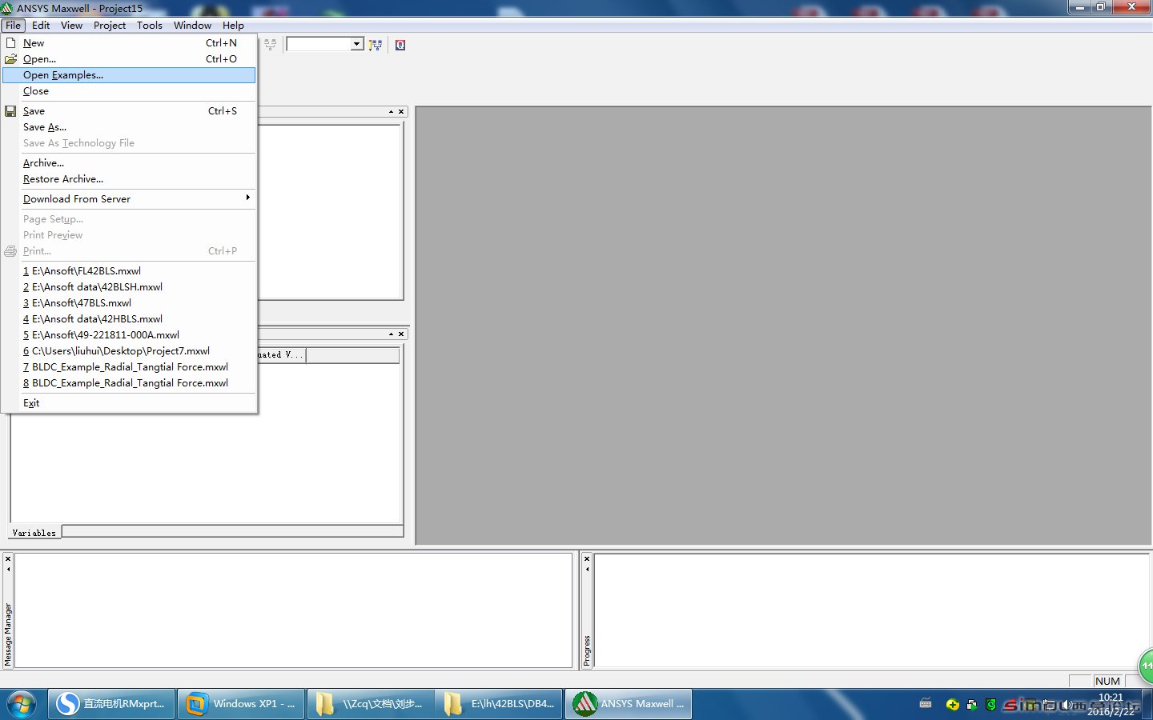Click the ANSYS Maxwell title bar logo
This screenshot has width=1153, height=720.
pyautogui.click(x=7, y=8)
